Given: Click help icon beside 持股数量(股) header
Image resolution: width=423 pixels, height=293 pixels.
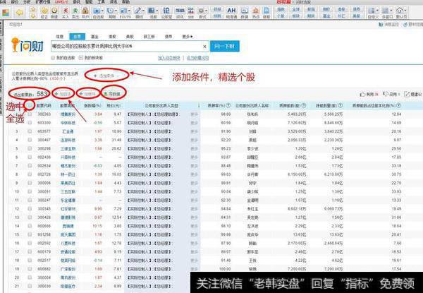Looking at the screenshot, I should coord(341,105).
